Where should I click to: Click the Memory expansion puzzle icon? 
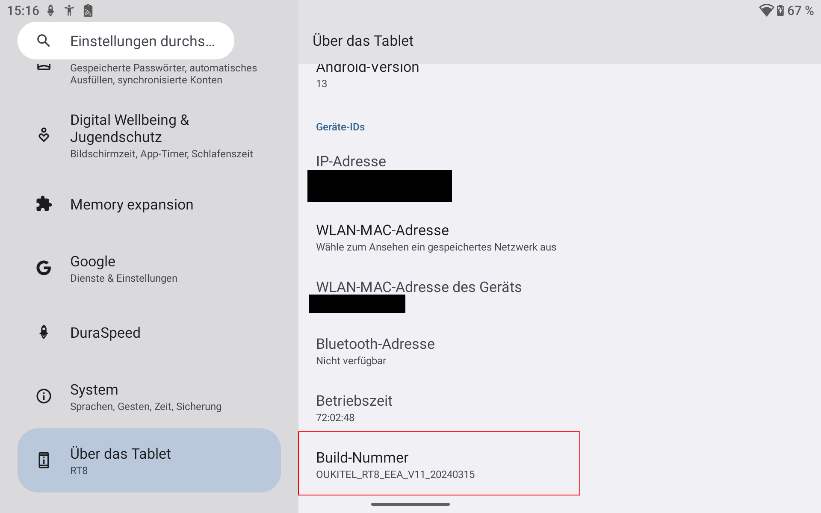click(44, 204)
